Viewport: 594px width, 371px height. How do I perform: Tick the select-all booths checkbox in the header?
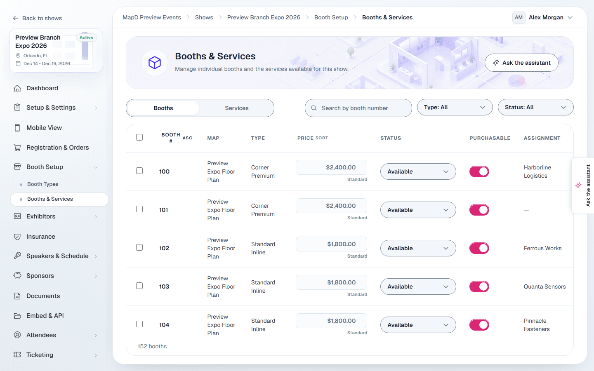point(139,137)
